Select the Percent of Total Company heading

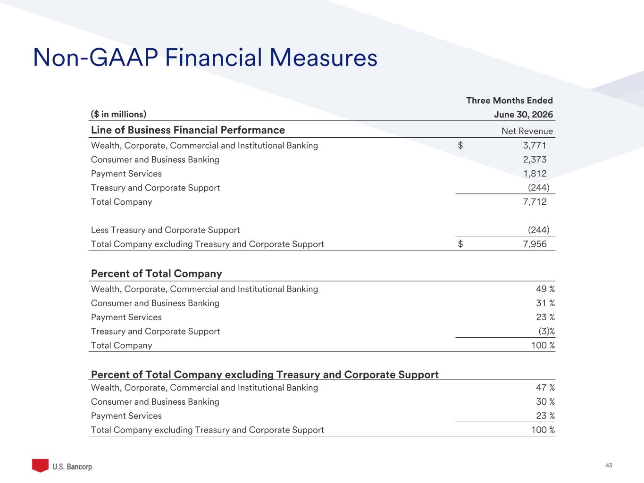156,274
